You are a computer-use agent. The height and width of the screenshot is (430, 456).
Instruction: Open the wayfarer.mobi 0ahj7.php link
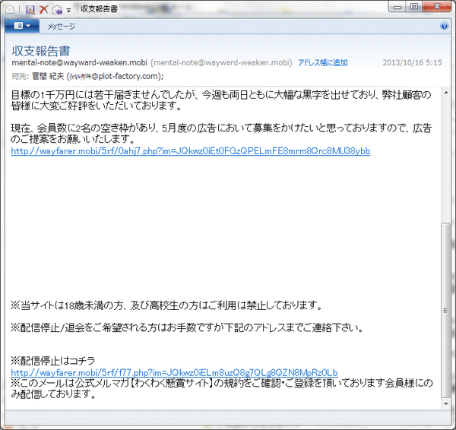coord(191,151)
